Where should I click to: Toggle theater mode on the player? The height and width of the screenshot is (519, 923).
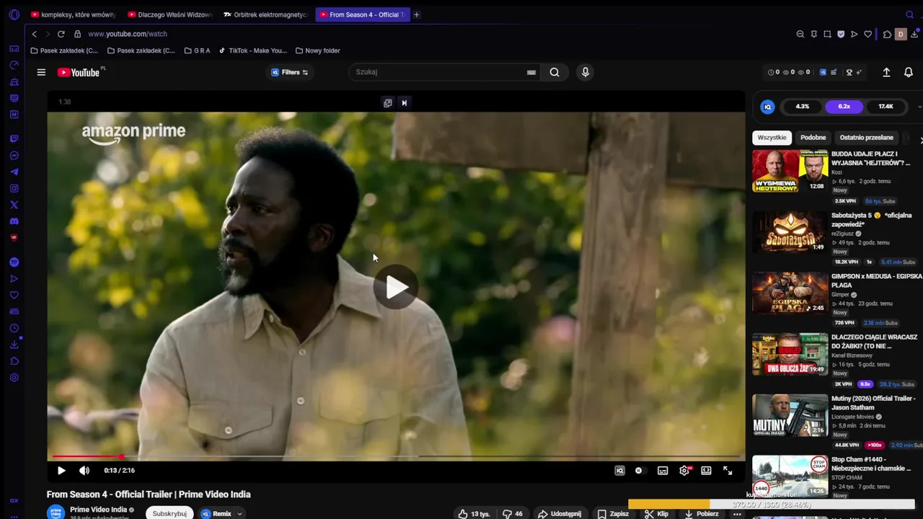pyautogui.click(x=706, y=471)
